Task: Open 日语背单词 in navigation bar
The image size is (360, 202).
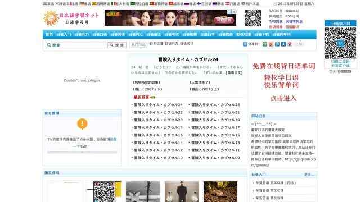Action: point(281,34)
